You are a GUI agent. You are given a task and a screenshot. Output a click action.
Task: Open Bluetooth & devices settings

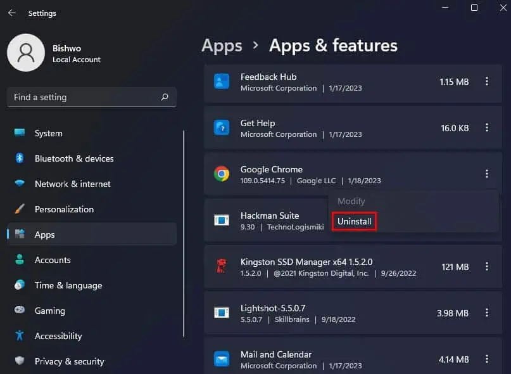click(92, 158)
